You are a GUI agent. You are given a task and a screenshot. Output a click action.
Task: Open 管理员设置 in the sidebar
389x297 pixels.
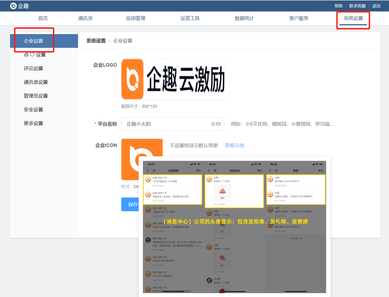(36, 96)
